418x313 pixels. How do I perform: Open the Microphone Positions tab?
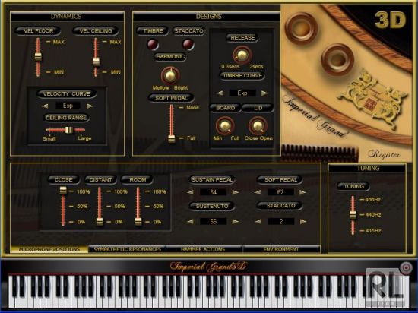49,249
